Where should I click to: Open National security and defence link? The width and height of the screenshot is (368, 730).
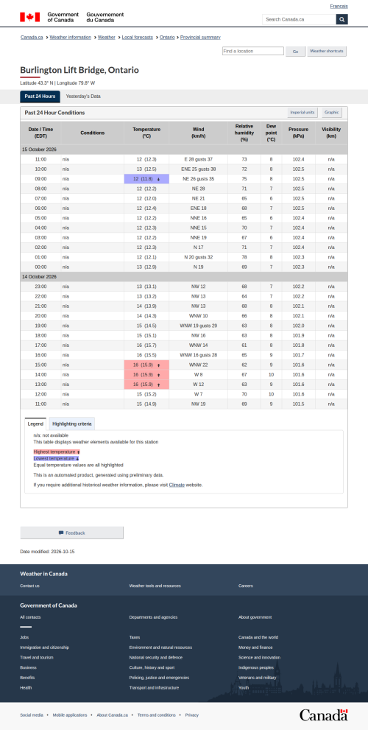click(x=156, y=657)
